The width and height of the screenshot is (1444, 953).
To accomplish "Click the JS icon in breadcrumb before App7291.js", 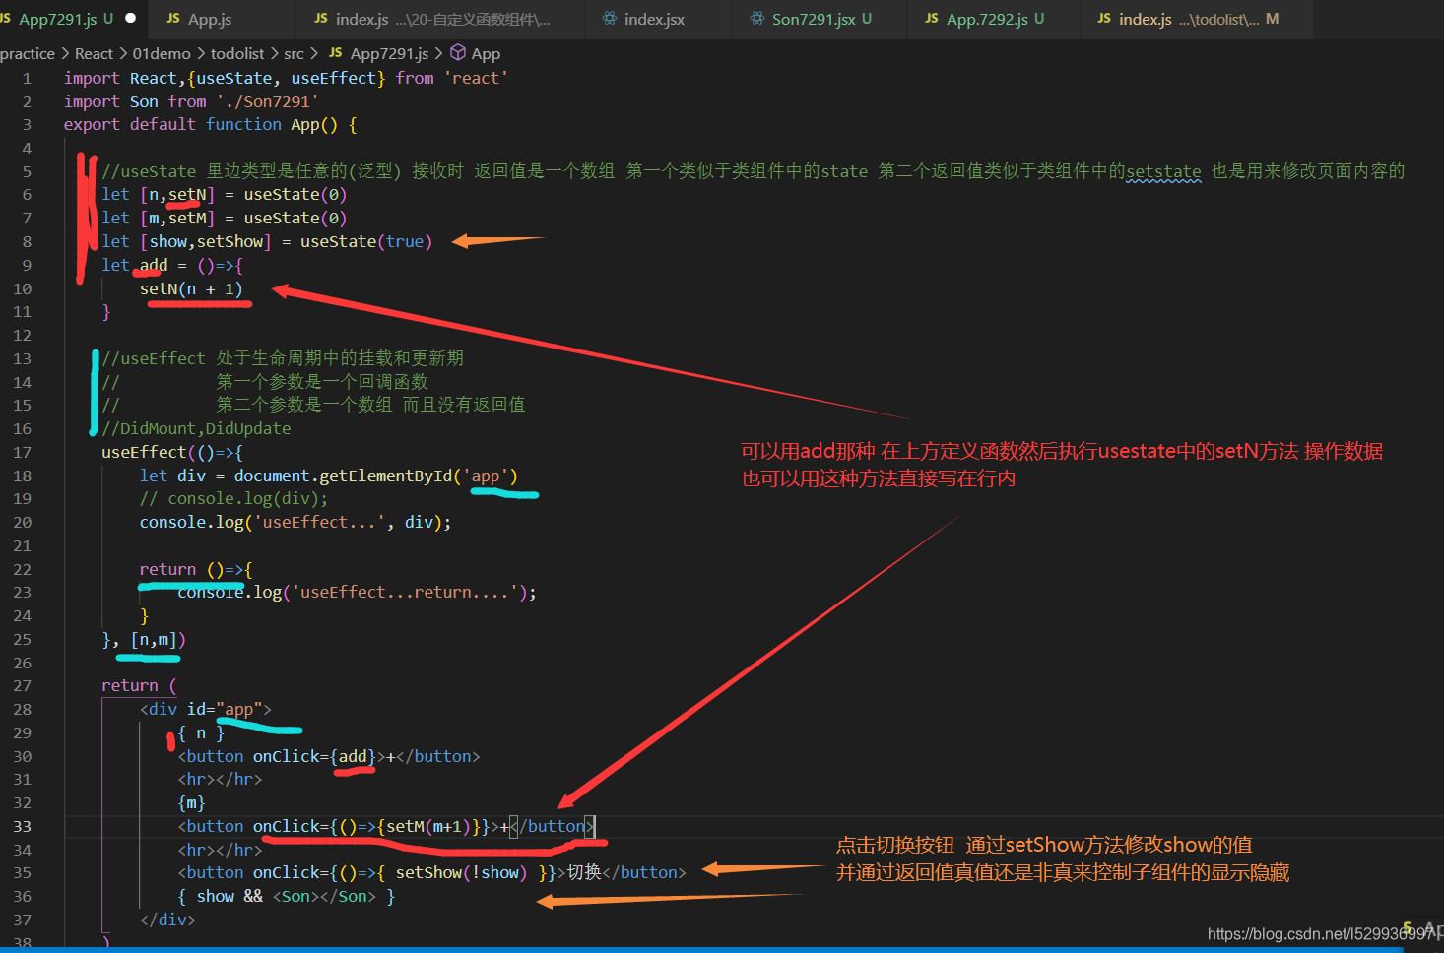I will coord(335,53).
